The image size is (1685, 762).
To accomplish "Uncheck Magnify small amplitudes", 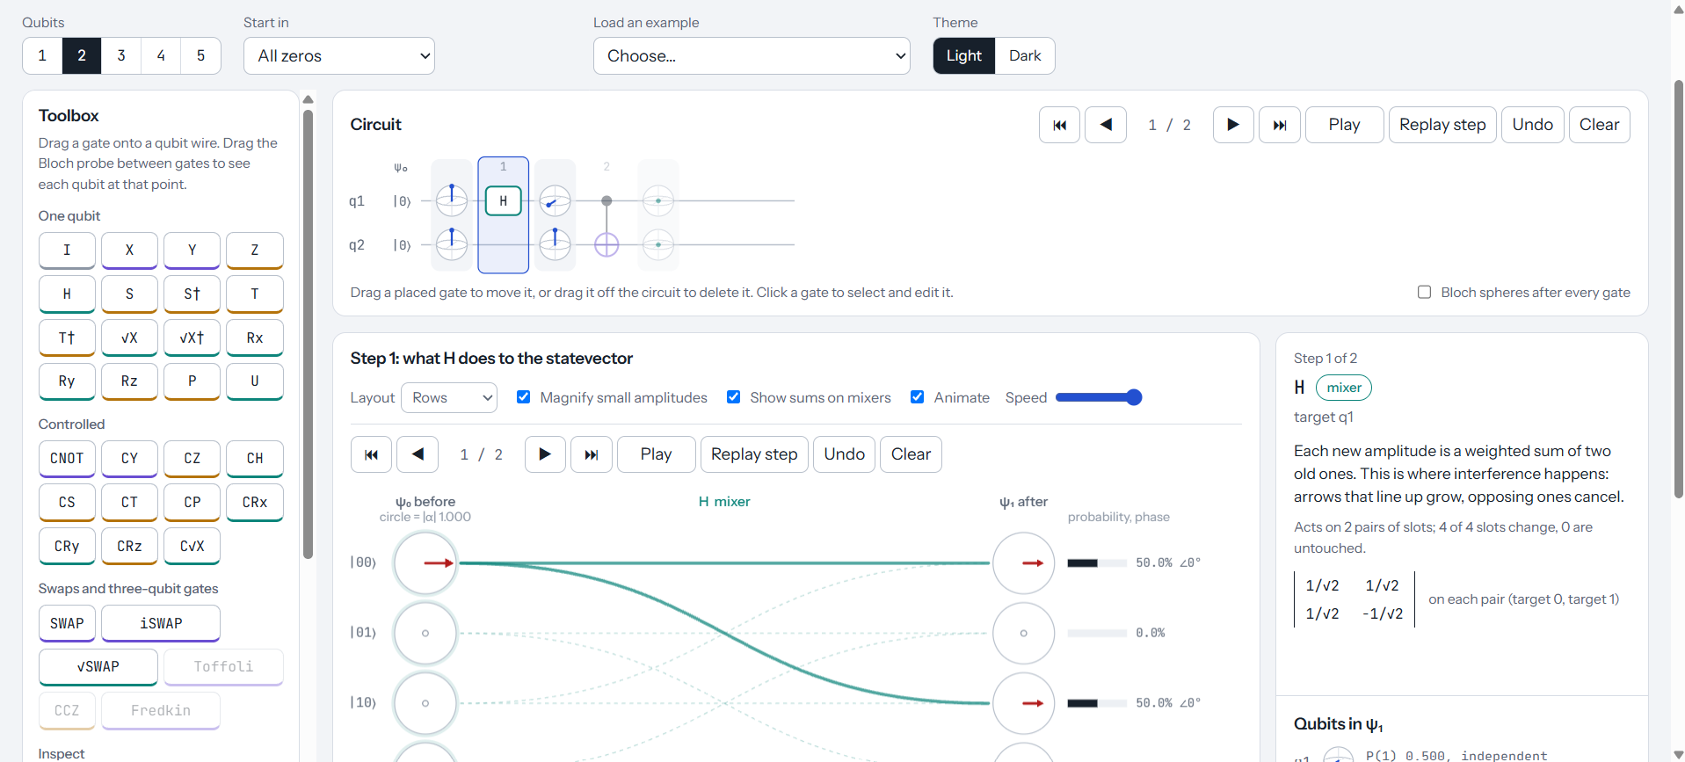I will [523, 397].
